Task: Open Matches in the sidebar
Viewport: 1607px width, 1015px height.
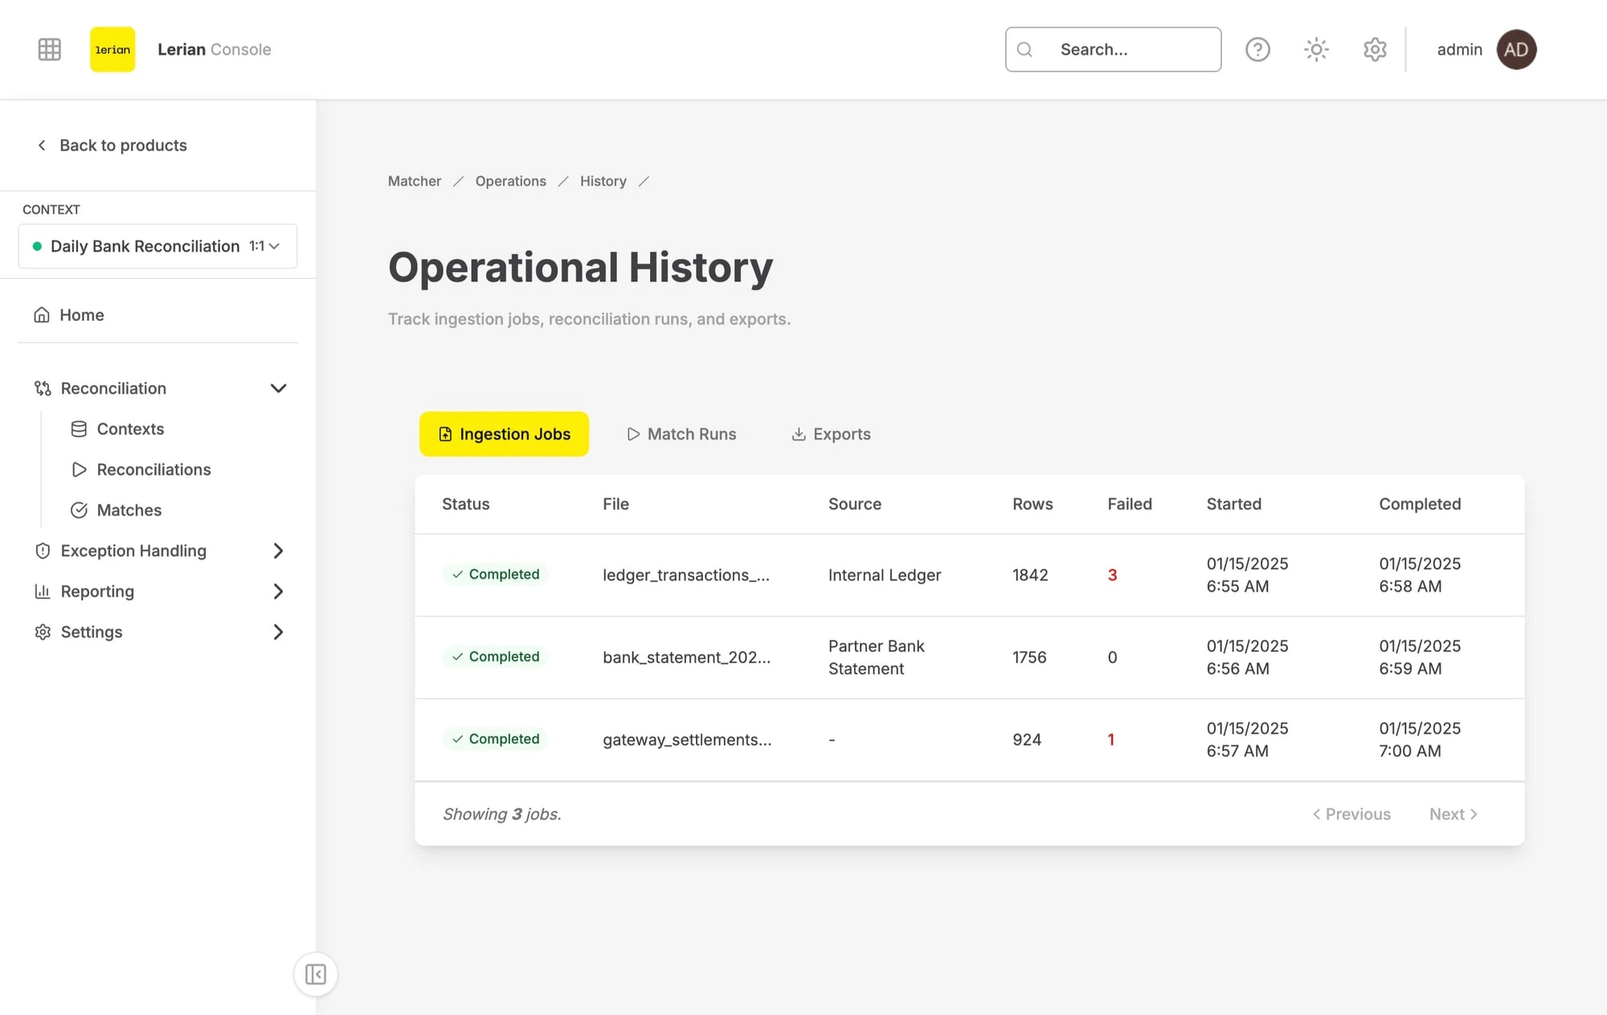Action: (x=129, y=510)
